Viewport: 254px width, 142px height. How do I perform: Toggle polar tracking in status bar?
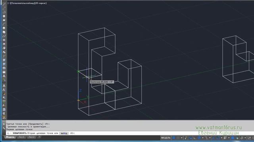199,138
